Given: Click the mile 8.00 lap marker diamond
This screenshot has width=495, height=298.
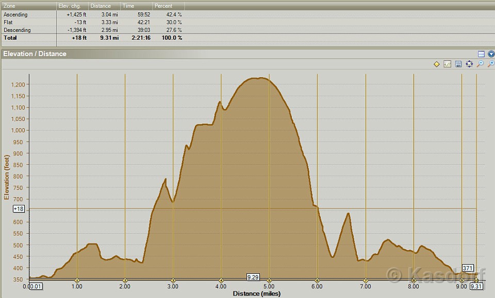Looking at the screenshot, I should pyautogui.click(x=414, y=280).
